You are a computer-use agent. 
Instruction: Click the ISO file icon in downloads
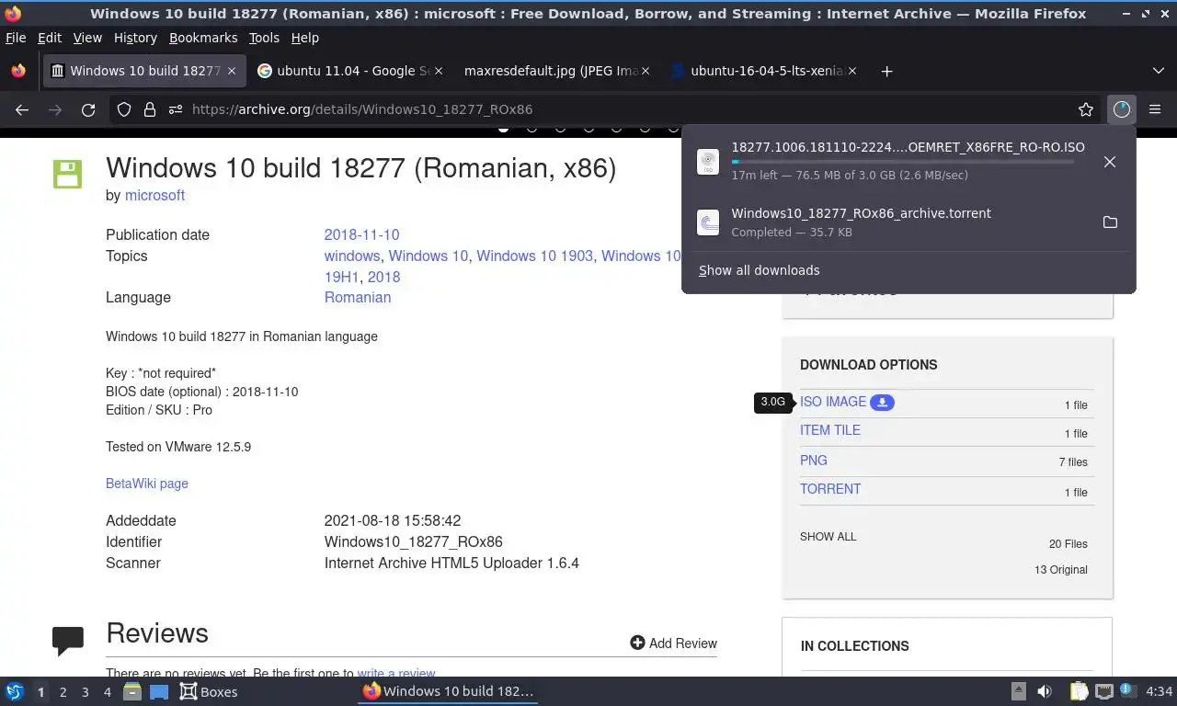(708, 162)
